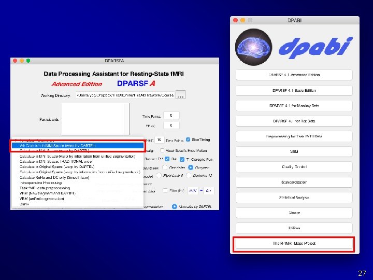Choose Calculate in Original Space (warp by DARTEL)
373x280 pixels.
point(78,166)
